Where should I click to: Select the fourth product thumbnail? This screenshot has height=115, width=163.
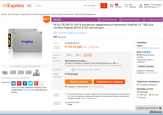tap(29, 72)
